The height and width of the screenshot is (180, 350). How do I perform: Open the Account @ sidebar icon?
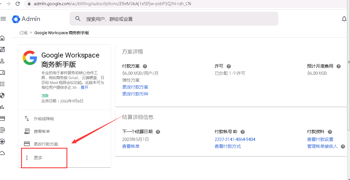(2, 130)
